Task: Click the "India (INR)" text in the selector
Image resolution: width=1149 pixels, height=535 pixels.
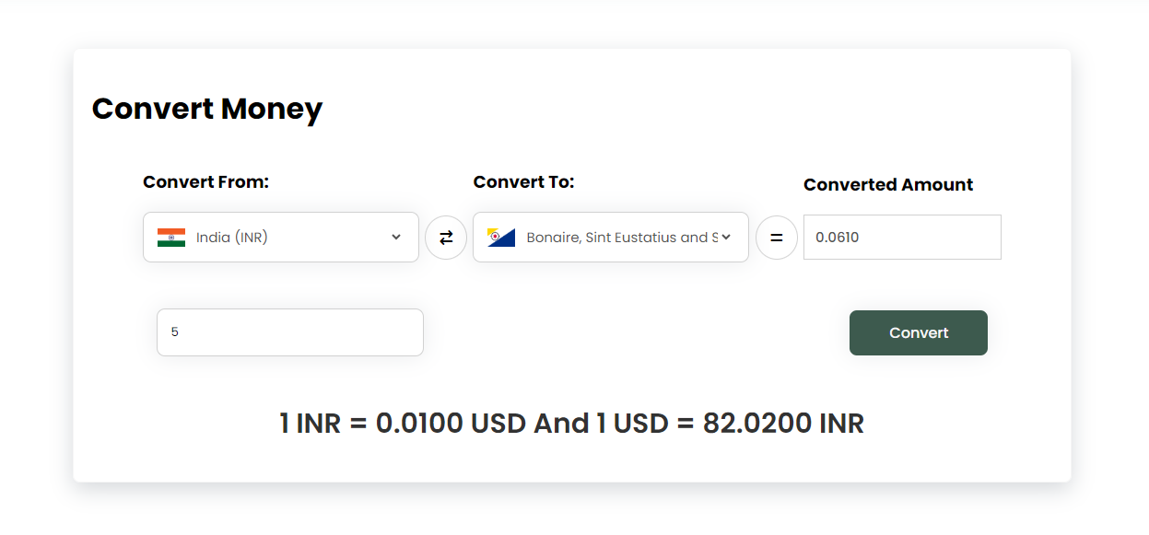Action: 231,238
